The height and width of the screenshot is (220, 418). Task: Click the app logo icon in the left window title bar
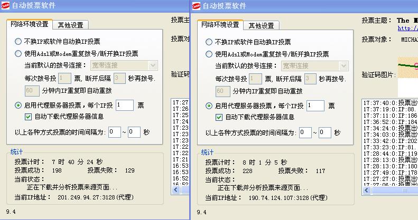5,6
